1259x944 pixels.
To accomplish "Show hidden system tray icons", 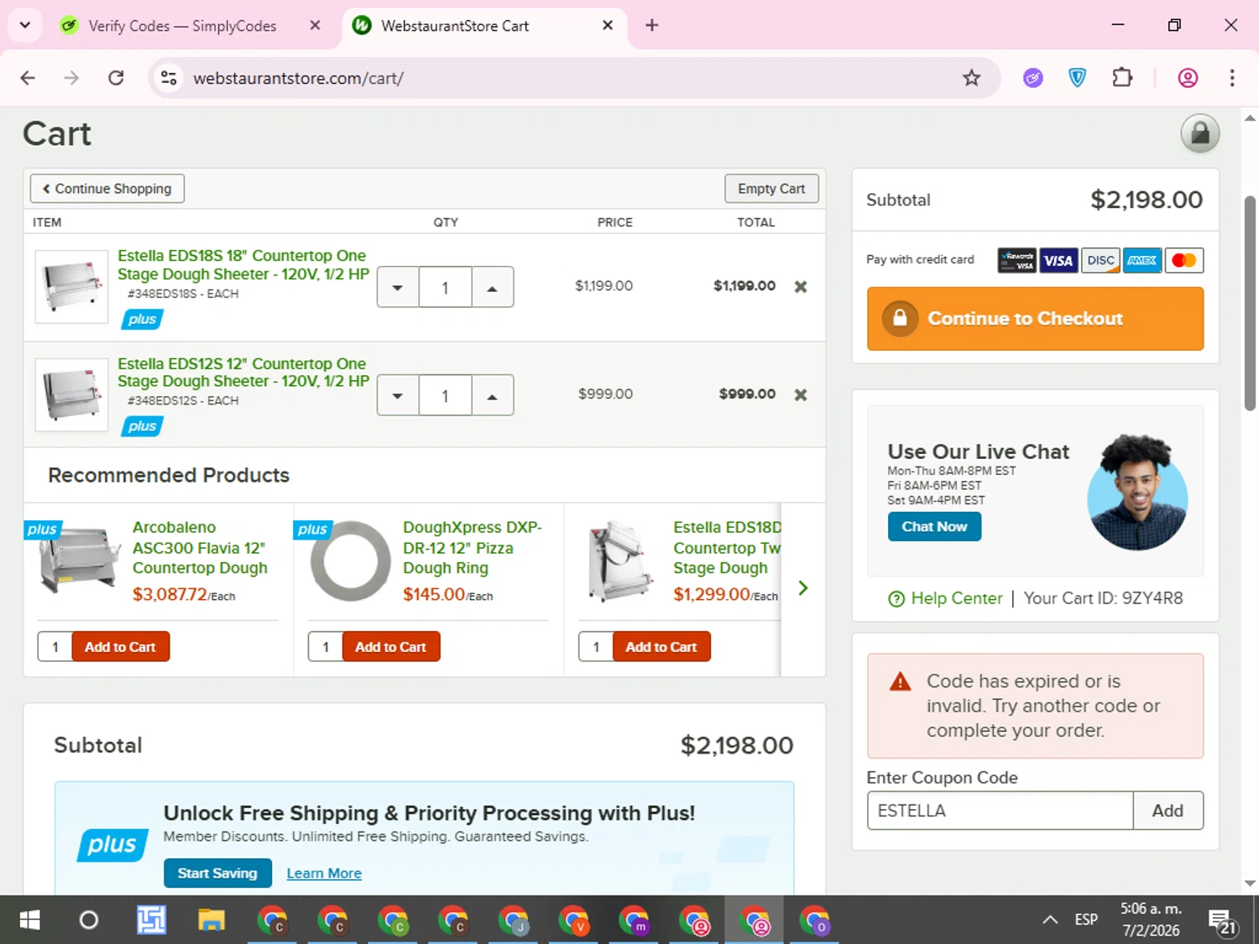I will pyautogui.click(x=1050, y=920).
